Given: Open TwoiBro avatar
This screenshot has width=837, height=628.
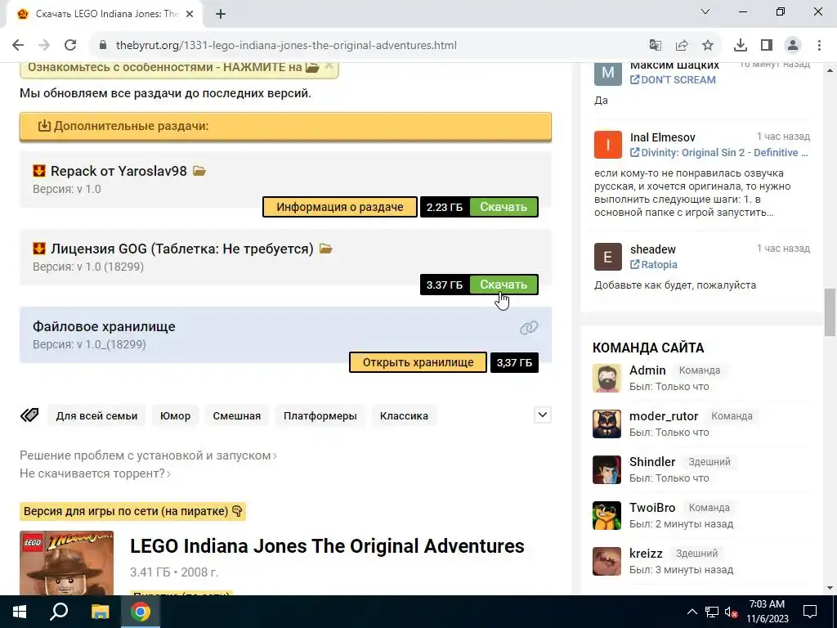Looking at the screenshot, I should pyautogui.click(x=607, y=516).
